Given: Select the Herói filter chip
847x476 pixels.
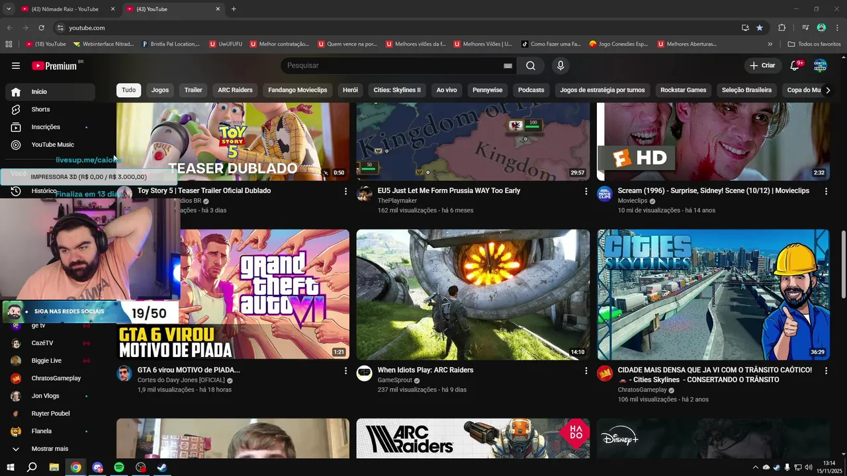Looking at the screenshot, I should point(350,90).
